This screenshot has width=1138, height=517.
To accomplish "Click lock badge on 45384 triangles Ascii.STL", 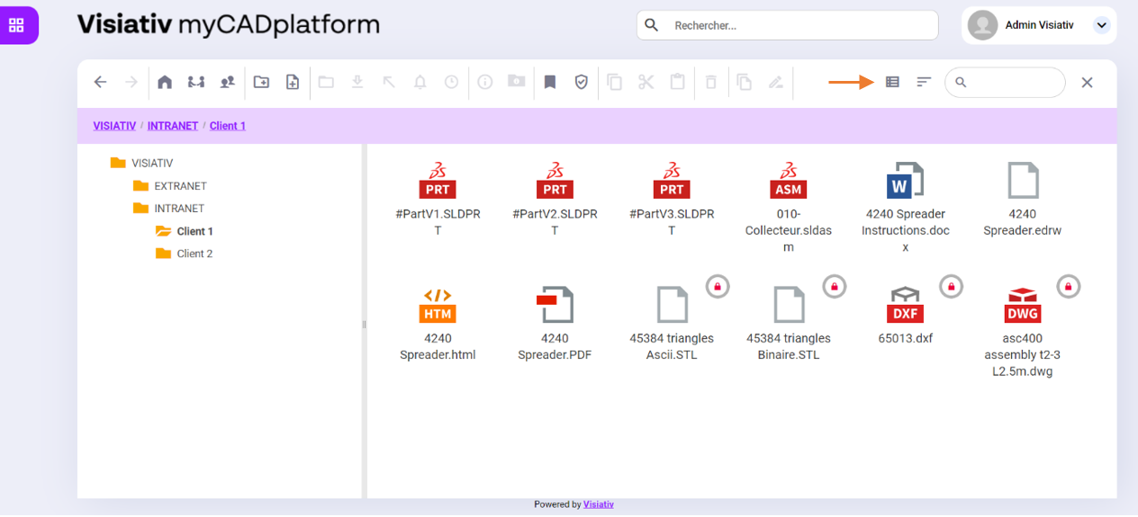I will click(x=718, y=287).
